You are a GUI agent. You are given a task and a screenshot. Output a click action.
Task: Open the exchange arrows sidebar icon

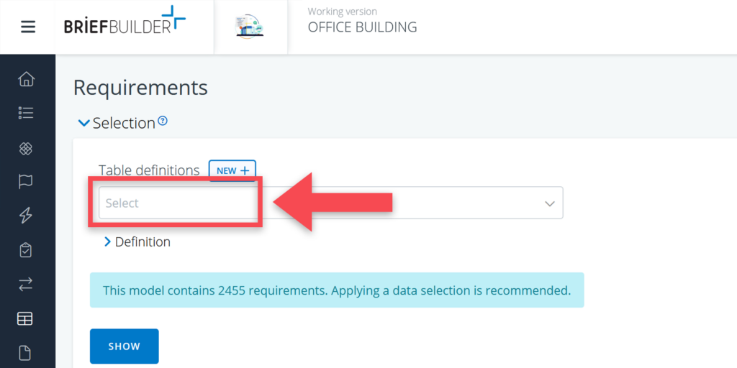[x=26, y=285]
